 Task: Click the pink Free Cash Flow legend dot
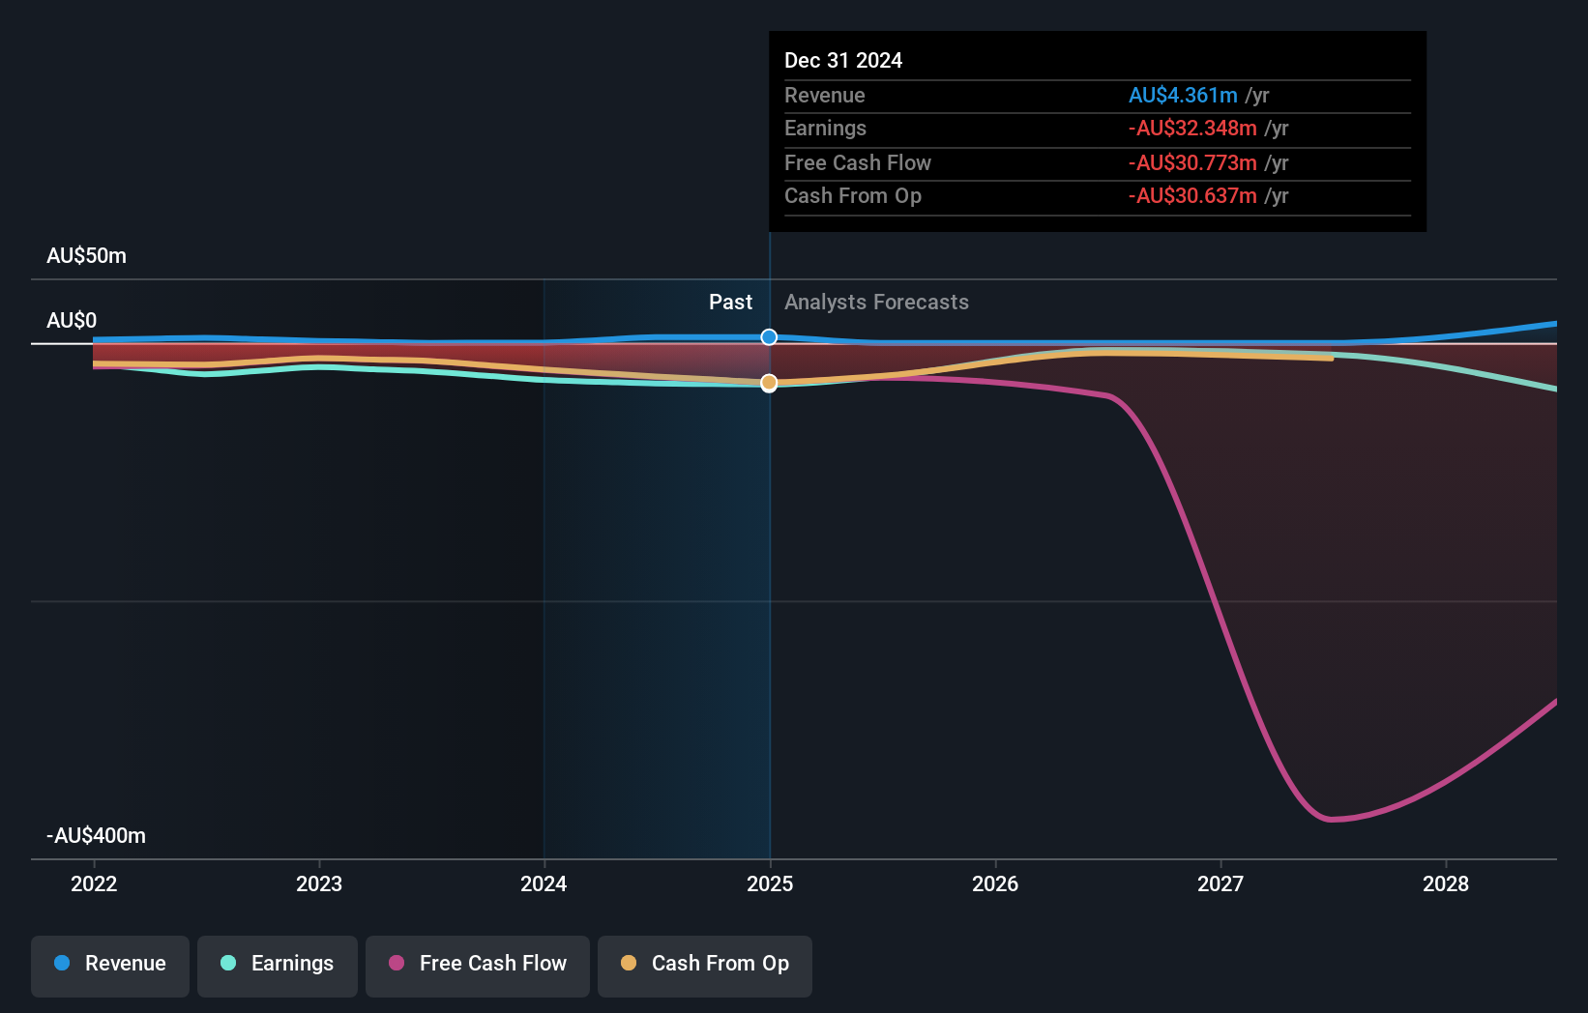[397, 963]
